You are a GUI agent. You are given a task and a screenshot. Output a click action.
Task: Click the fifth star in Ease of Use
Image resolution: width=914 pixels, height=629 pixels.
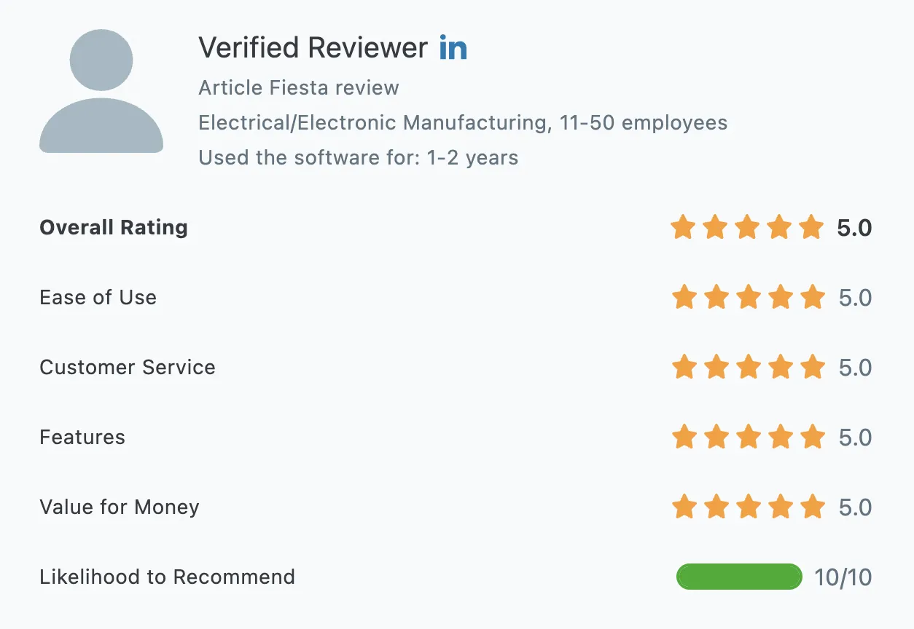(812, 298)
